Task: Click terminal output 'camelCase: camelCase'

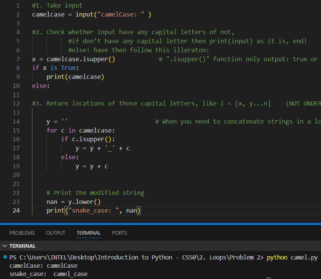Action: click(43, 266)
